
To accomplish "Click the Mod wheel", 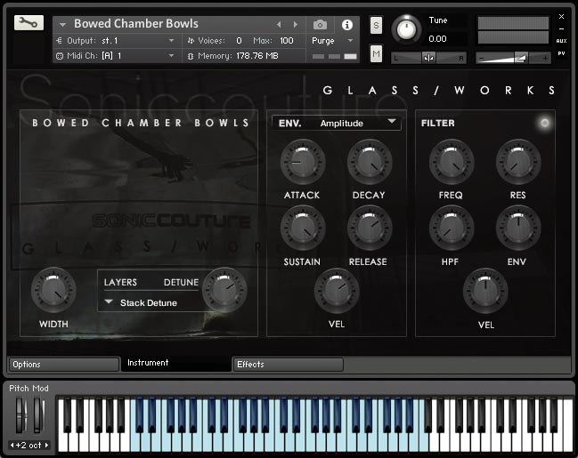I will (x=38, y=415).
